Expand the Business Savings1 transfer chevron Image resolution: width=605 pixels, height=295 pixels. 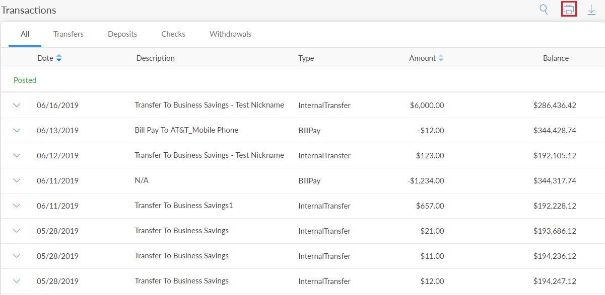pyautogui.click(x=17, y=206)
